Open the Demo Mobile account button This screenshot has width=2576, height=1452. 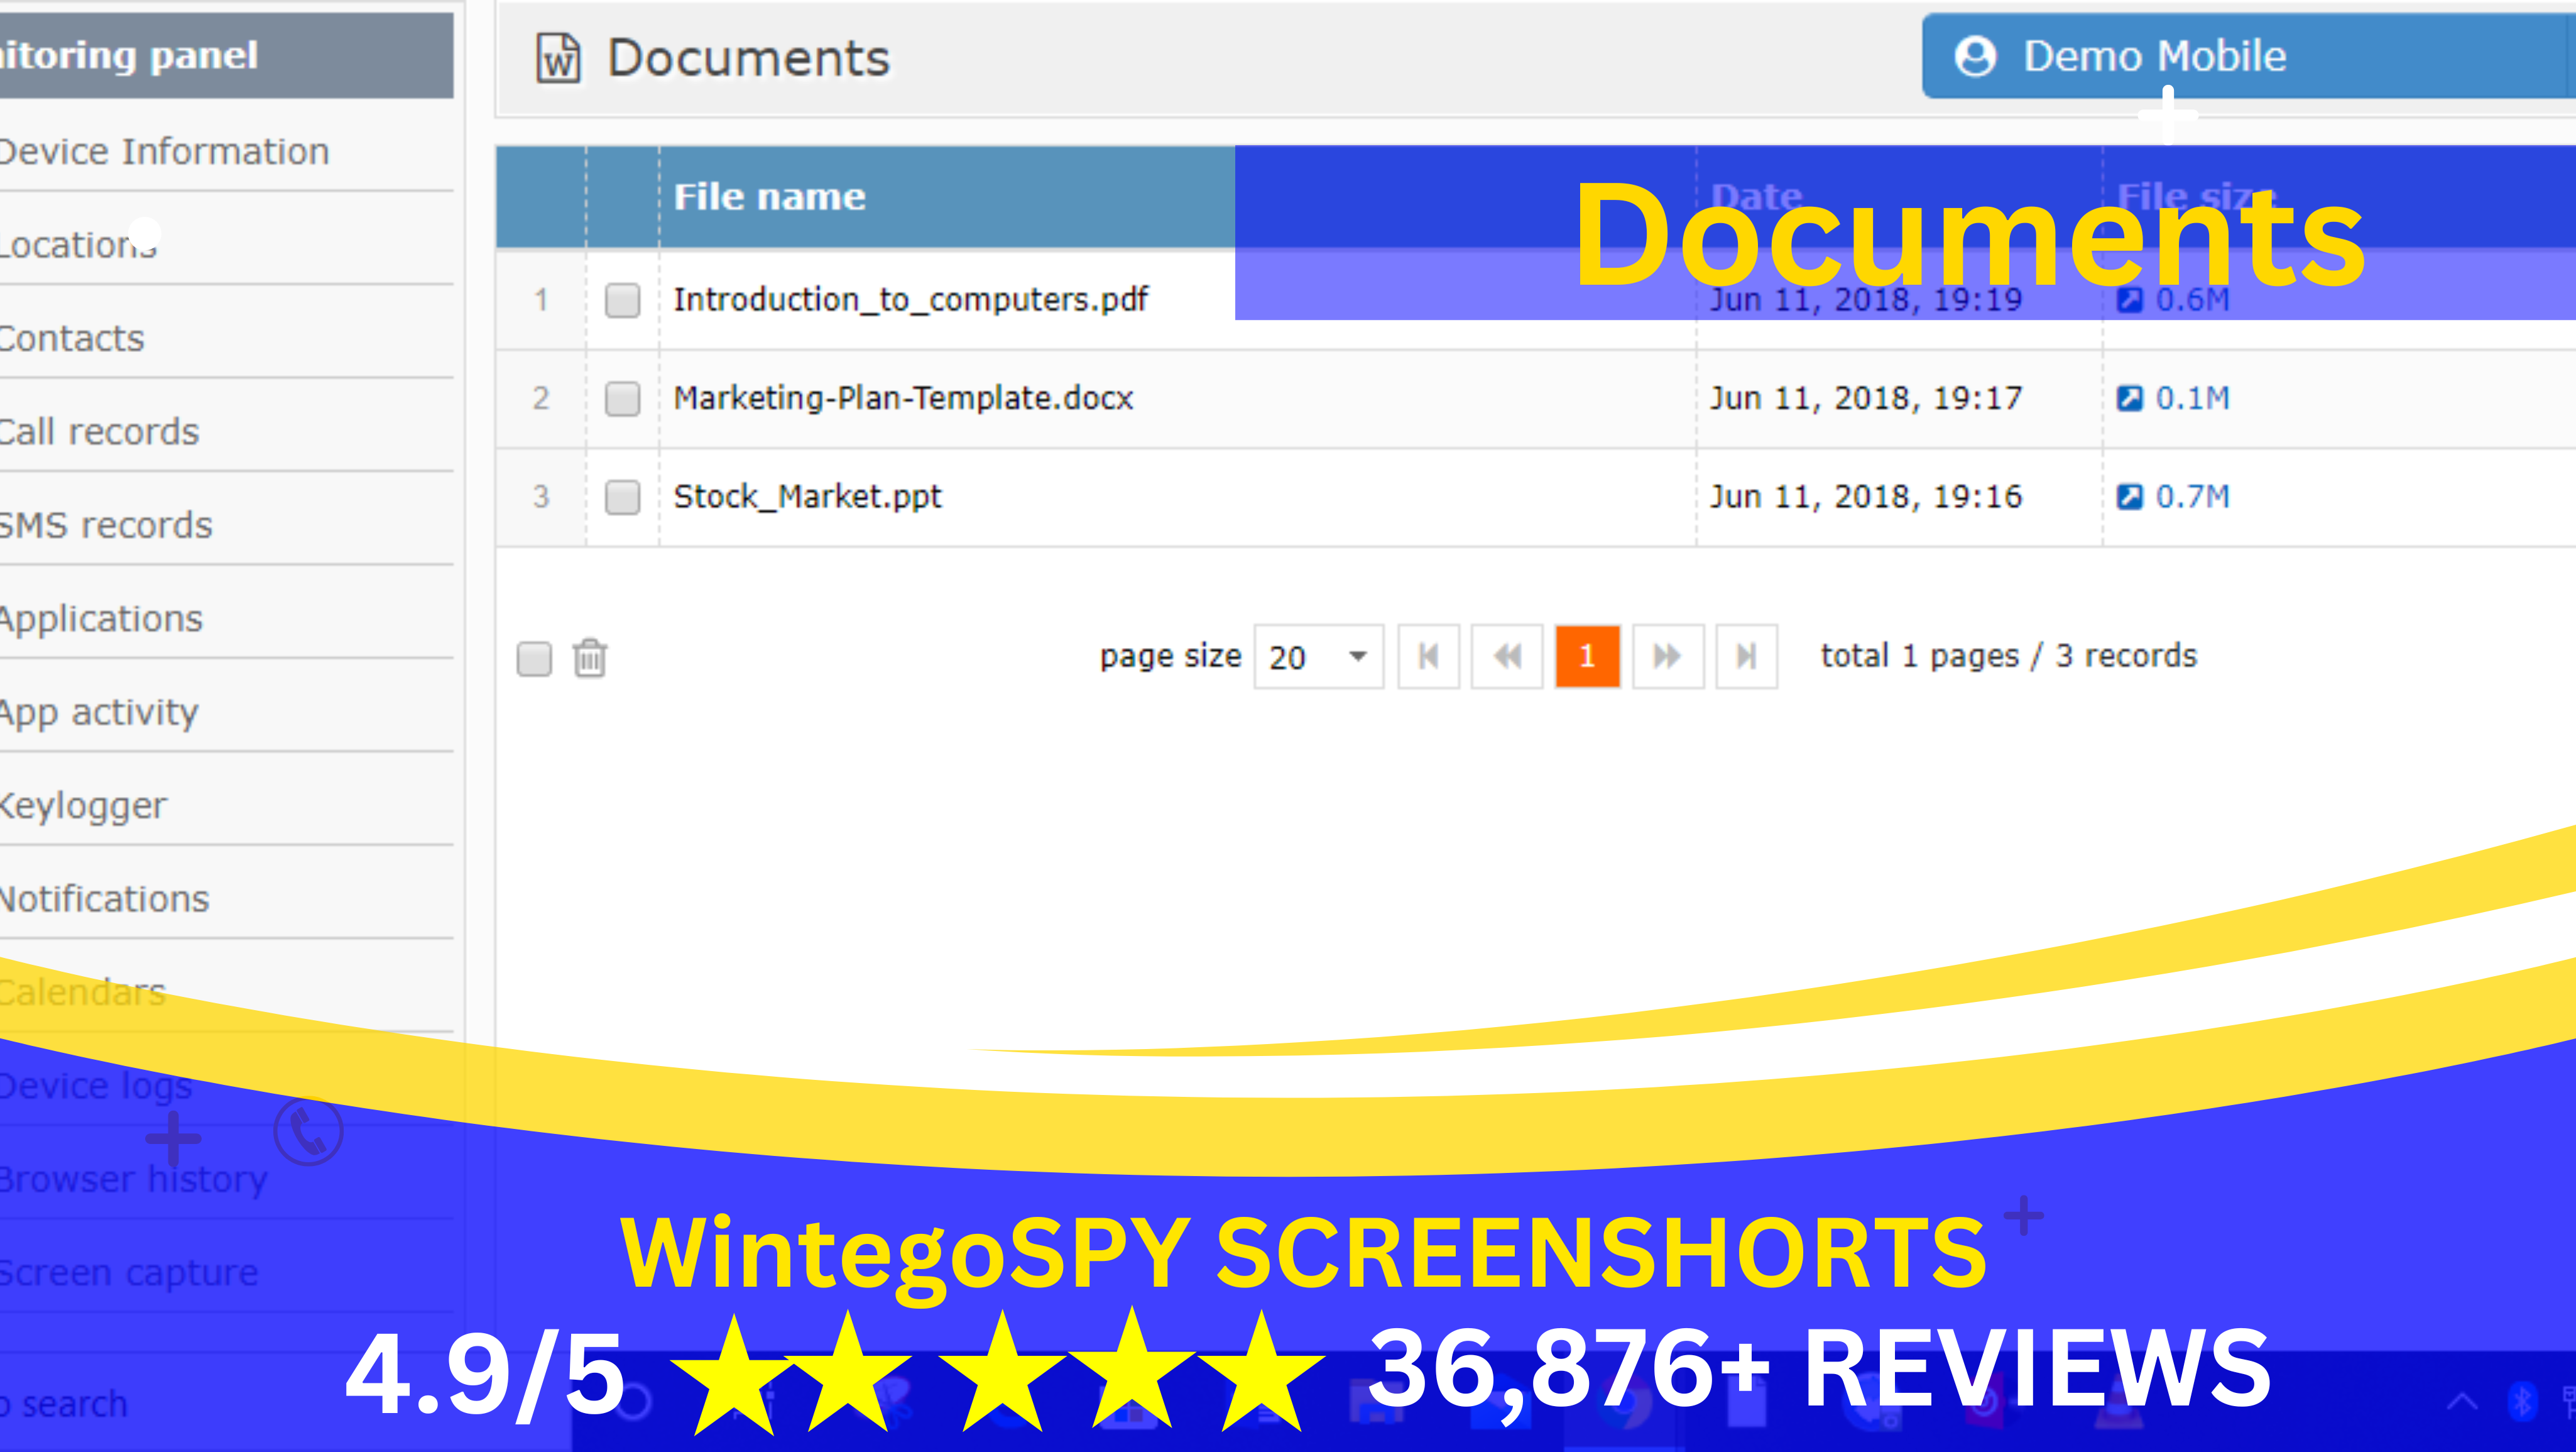(x=2248, y=56)
